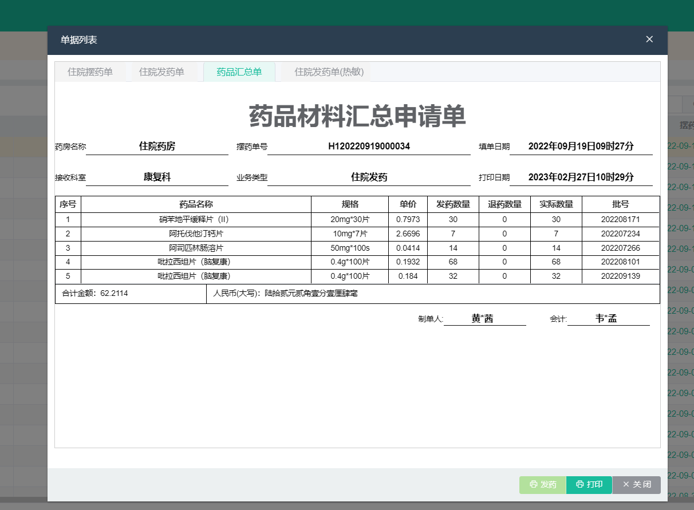Click the 批号 column header

click(x=621, y=204)
